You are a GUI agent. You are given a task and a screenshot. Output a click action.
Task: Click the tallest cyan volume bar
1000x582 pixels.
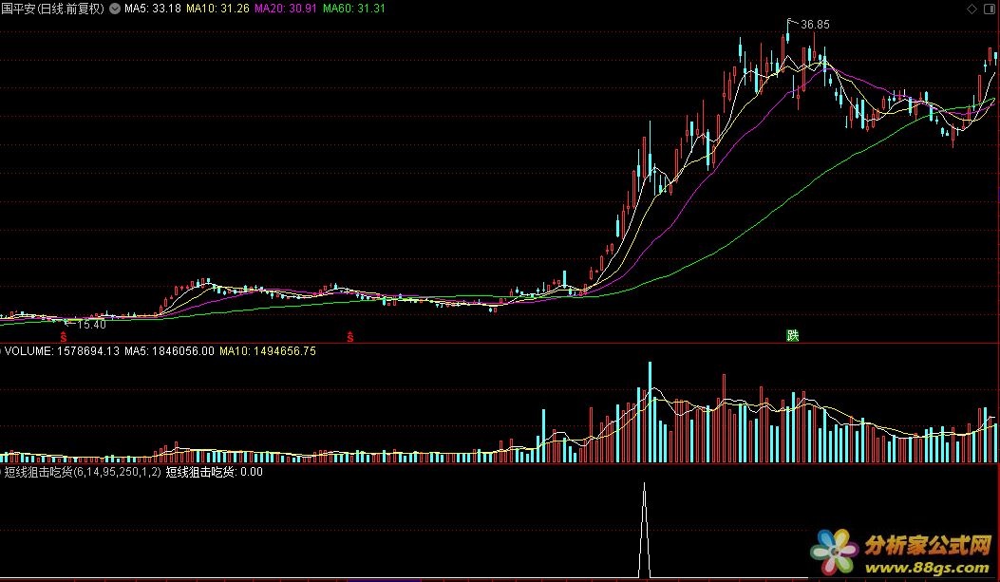coord(650,412)
